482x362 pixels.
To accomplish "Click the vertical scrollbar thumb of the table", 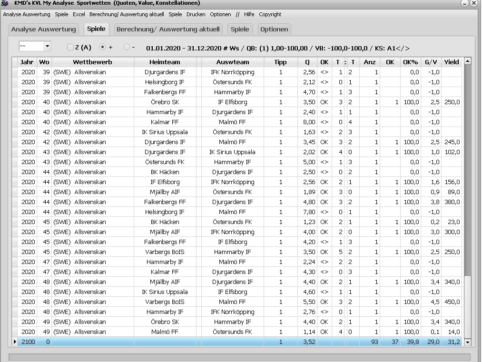I will [467, 306].
